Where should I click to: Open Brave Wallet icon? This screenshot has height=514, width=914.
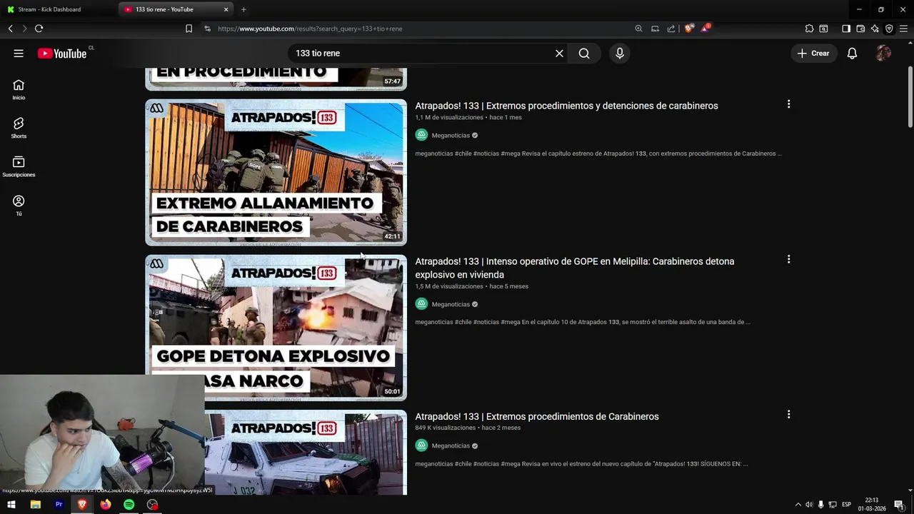coord(860,29)
